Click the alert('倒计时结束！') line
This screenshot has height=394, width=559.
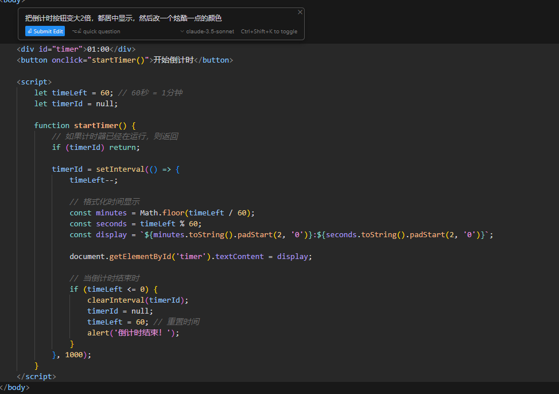[x=133, y=333]
